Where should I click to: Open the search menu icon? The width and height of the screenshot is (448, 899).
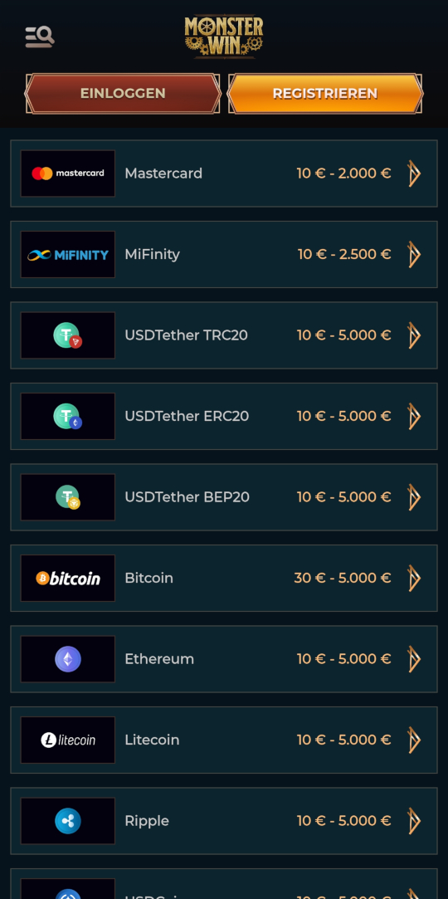point(40,37)
